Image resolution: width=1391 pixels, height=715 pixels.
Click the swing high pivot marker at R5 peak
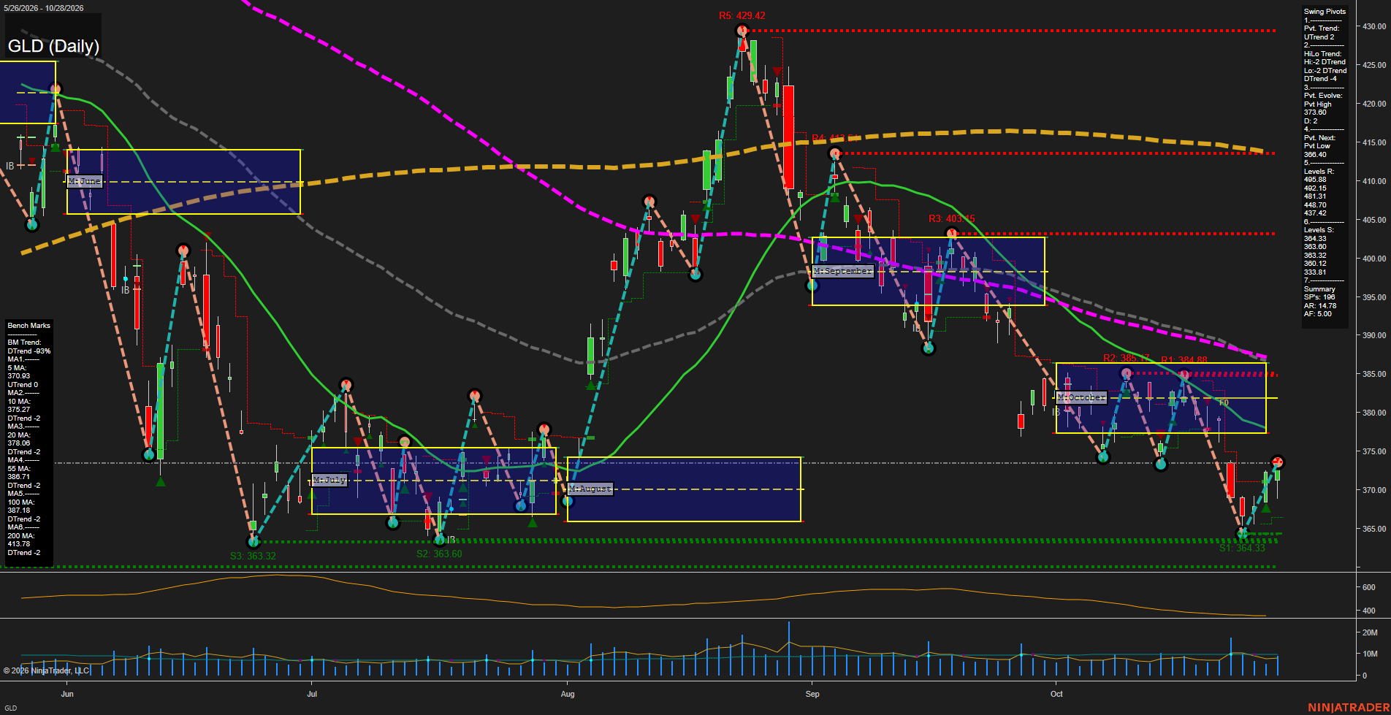[742, 31]
